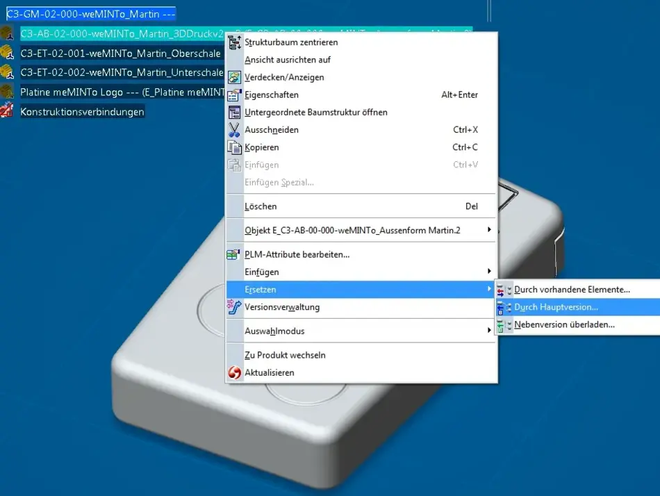This screenshot has width=660, height=496.
Task: Expand the Auswahlmodus submenu arrow
Action: [x=489, y=331]
